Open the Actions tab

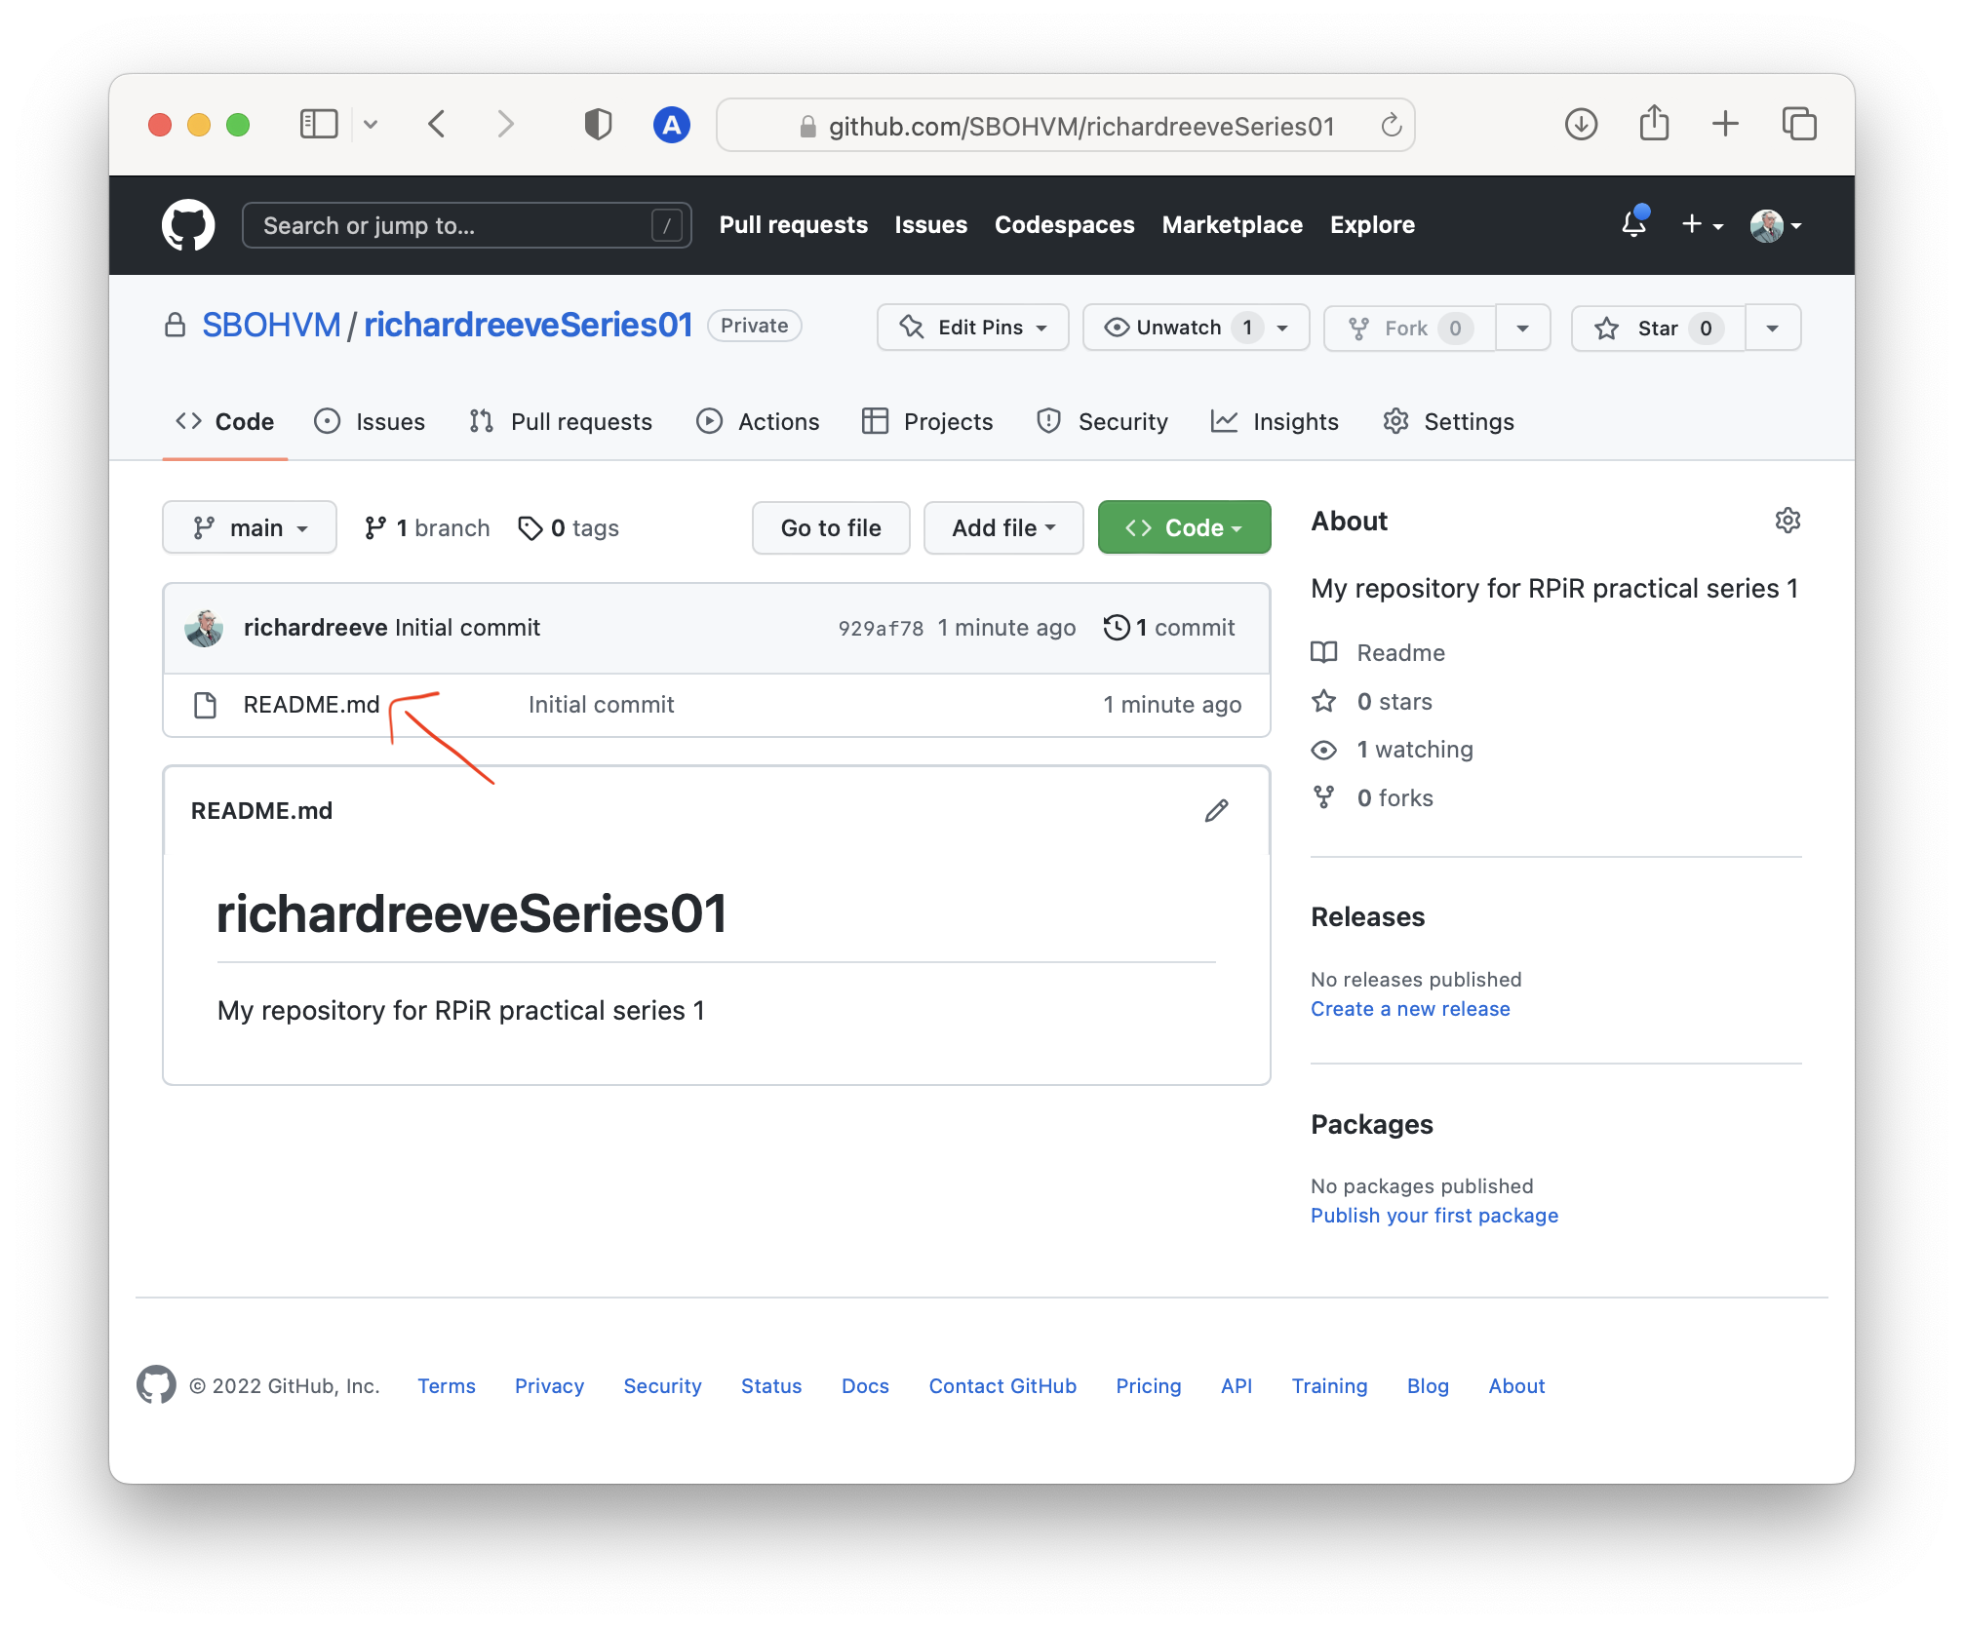coord(758,421)
